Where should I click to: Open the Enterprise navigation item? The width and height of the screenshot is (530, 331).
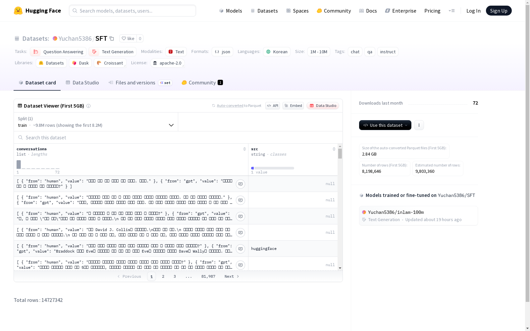pyautogui.click(x=401, y=11)
